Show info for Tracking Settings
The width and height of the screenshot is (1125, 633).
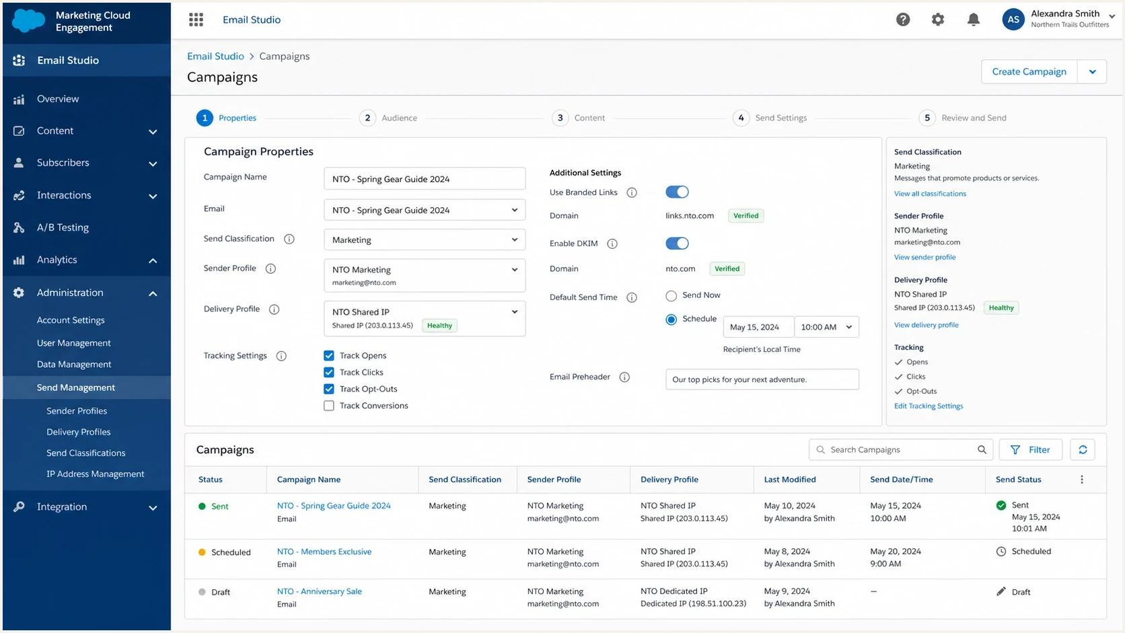(281, 356)
